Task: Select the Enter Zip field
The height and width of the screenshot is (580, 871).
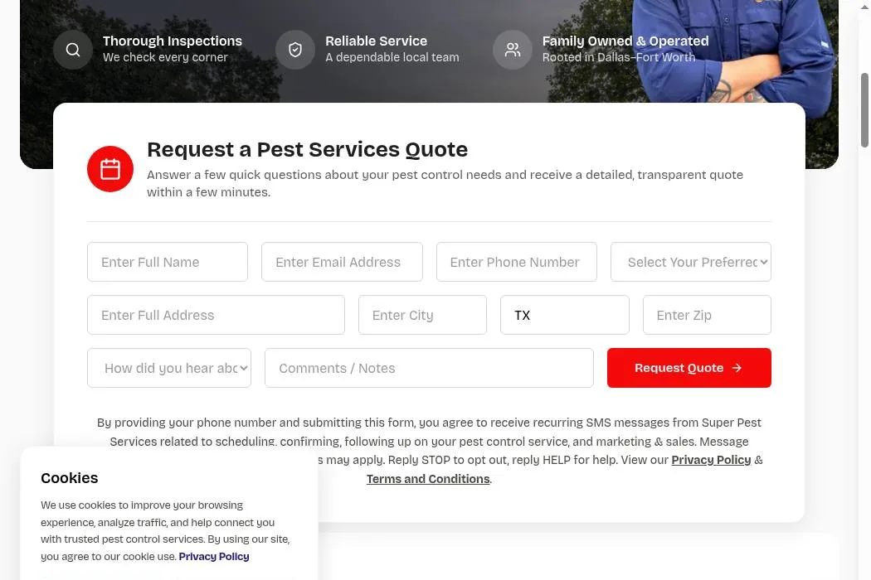Action: tap(707, 315)
